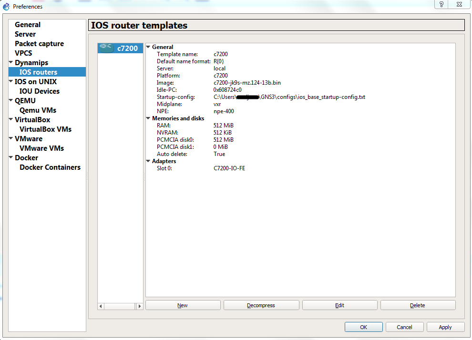Collapse the IOS on UNIX tree node
The width and height of the screenshot is (472, 340).
point(11,81)
